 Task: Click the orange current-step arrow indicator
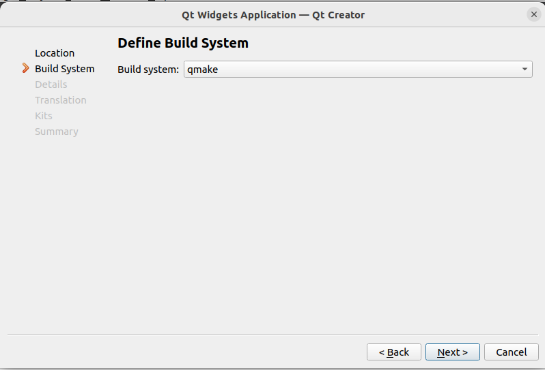(x=26, y=68)
